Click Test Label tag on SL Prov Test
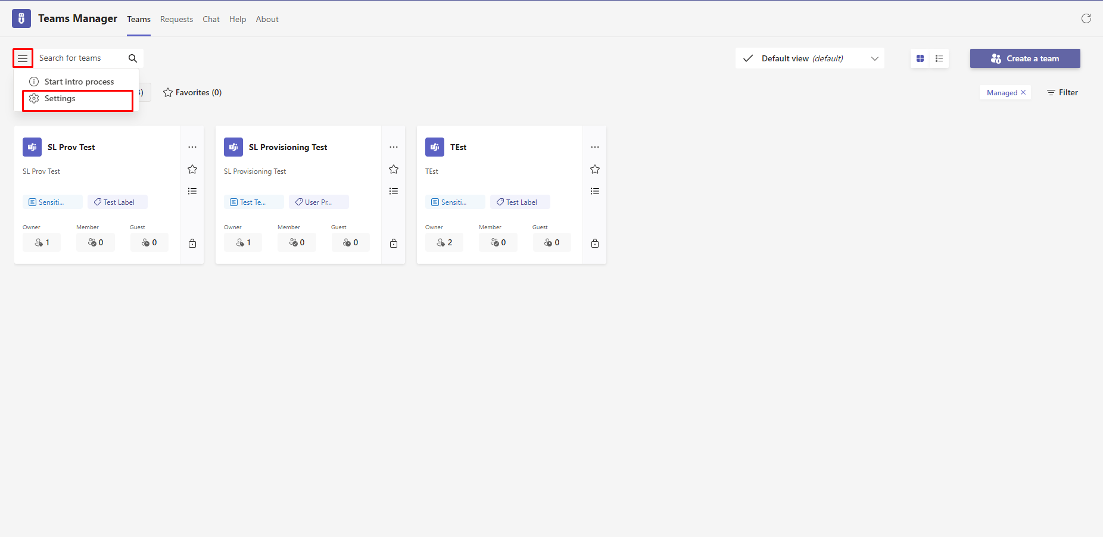This screenshot has height=537, width=1103. click(117, 202)
